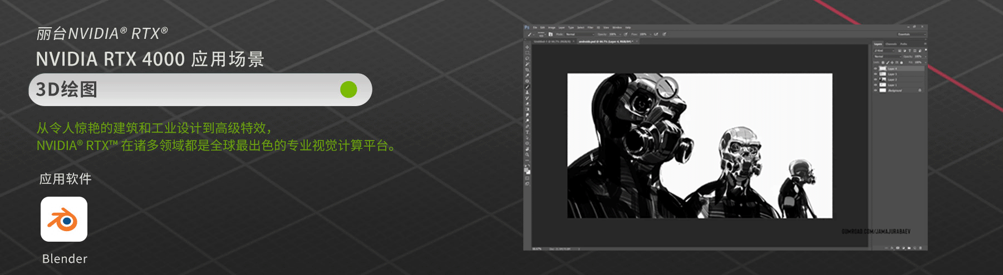Toggle airbrush mode in options bar
The image size is (1003, 275).
pos(656,34)
